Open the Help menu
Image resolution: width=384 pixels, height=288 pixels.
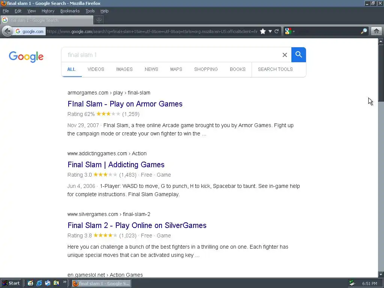click(105, 11)
